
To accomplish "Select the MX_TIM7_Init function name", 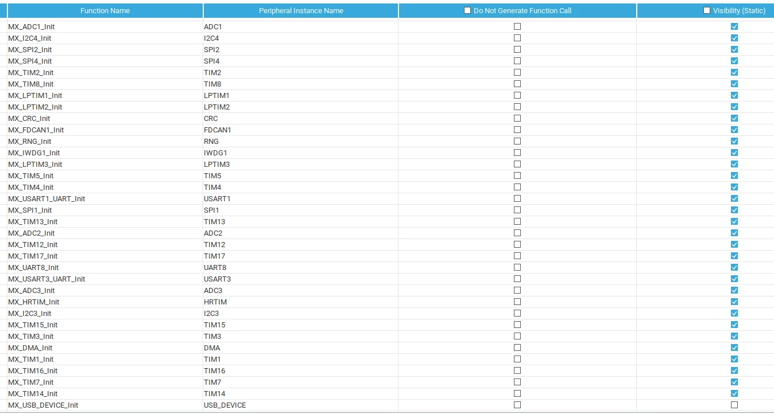I will [x=31, y=382].
